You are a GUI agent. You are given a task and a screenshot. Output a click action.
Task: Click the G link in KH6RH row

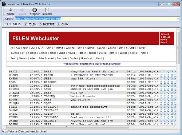click(x=172, y=79)
